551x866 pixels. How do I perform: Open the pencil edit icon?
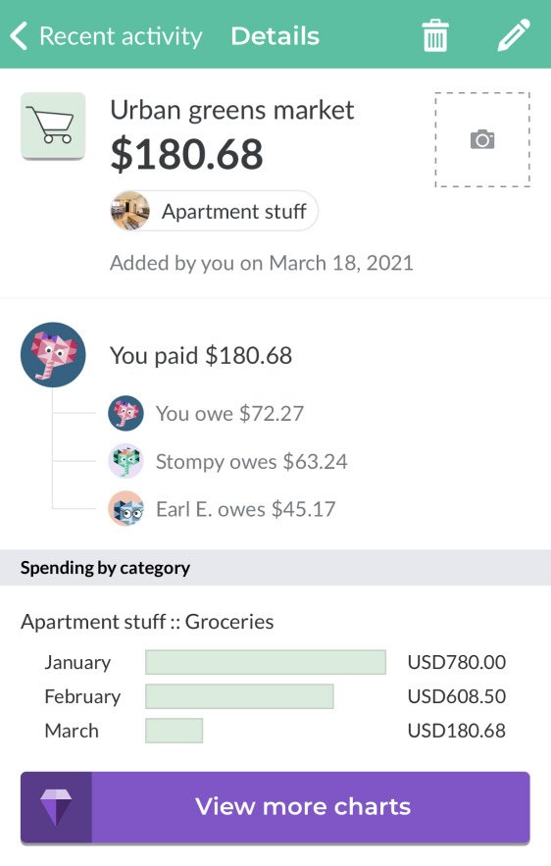point(514,35)
